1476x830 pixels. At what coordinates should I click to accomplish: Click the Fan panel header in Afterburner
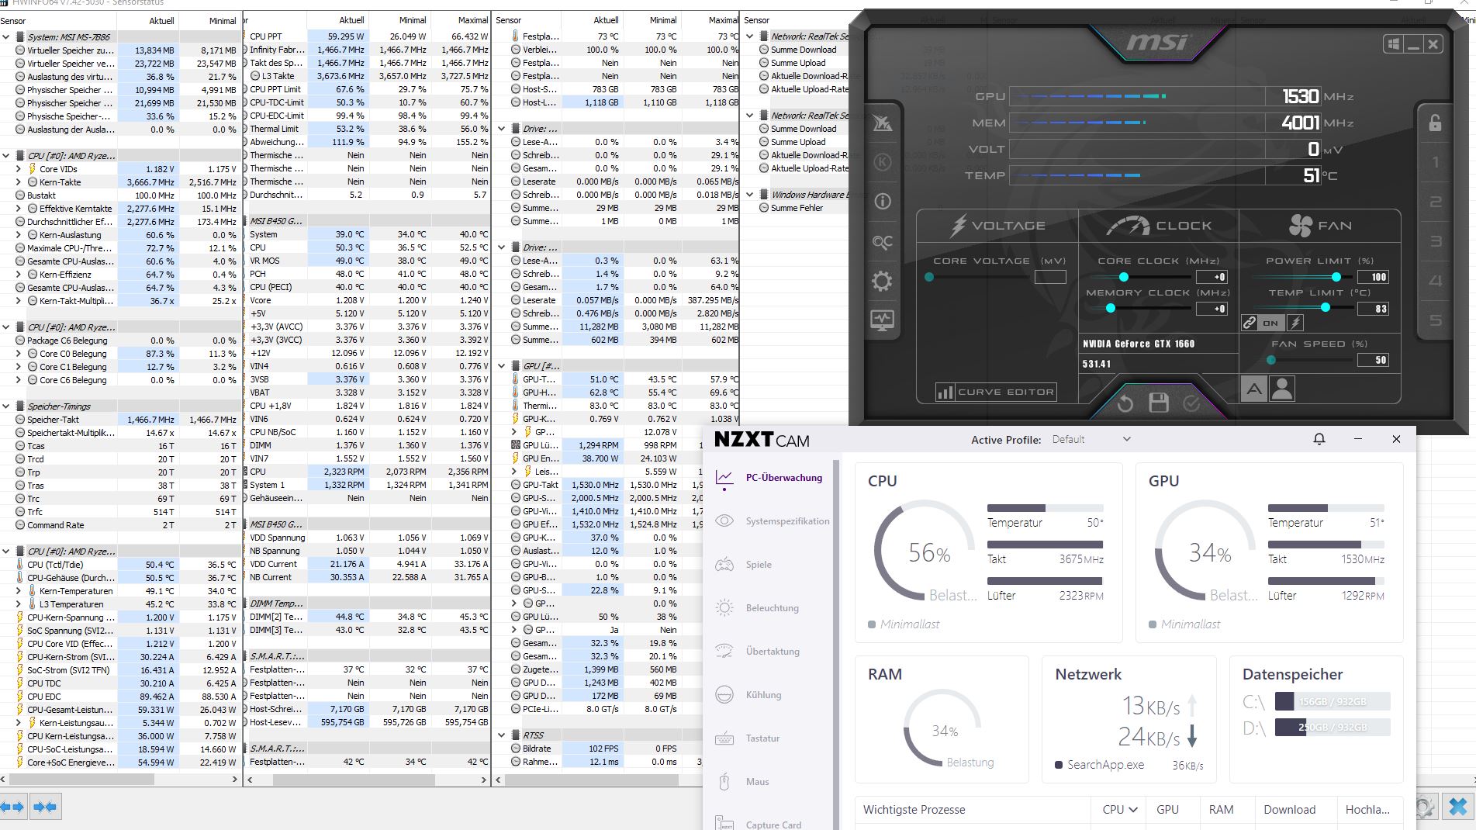pyautogui.click(x=1319, y=226)
